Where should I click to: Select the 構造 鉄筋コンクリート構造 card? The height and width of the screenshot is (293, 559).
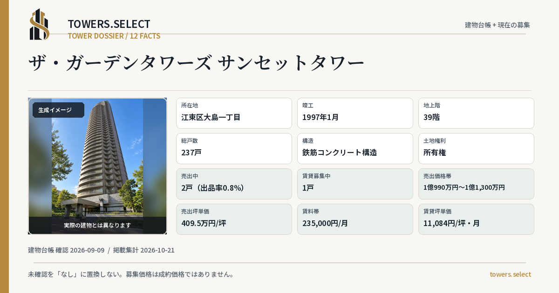[355, 148]
